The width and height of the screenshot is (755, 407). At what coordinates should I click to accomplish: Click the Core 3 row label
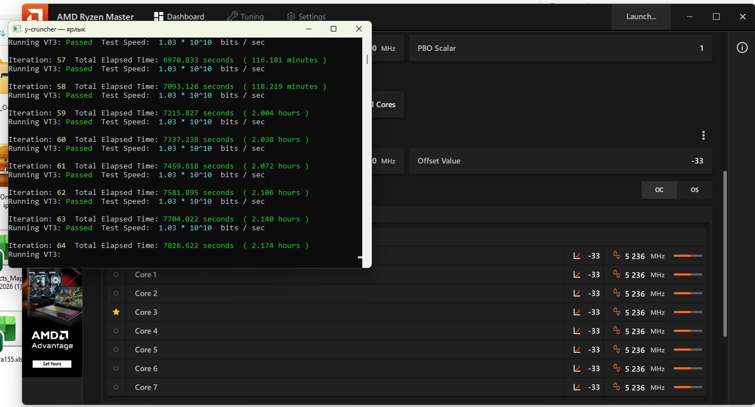coord(146,312)
